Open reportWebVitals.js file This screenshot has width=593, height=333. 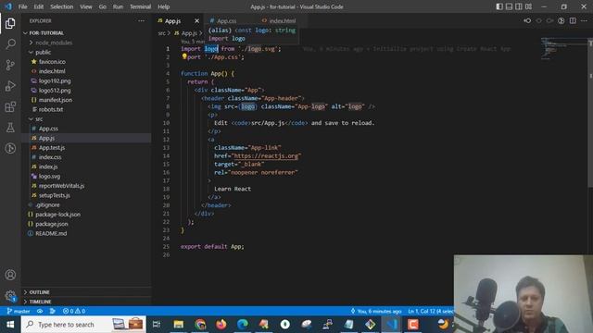(x=86, y=186)
